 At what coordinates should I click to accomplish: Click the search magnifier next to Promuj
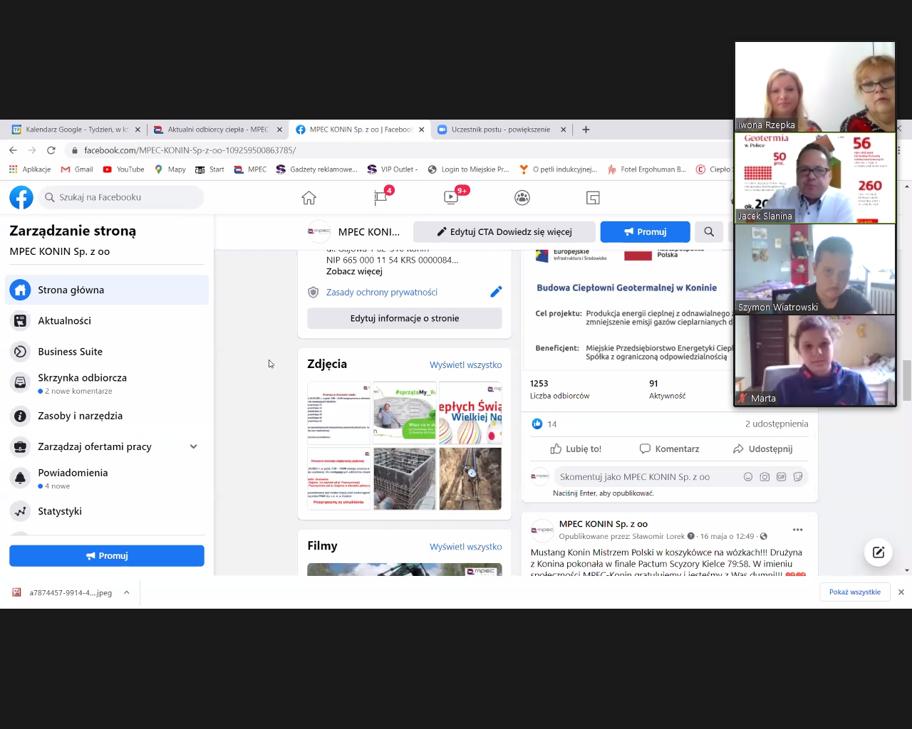tap(709, 231)
